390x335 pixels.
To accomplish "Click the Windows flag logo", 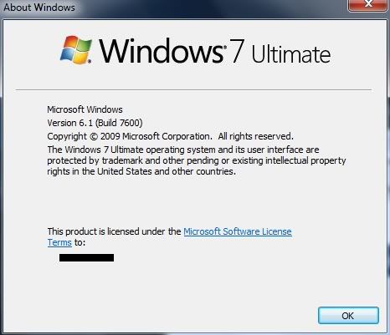I will tap(76, 49).
